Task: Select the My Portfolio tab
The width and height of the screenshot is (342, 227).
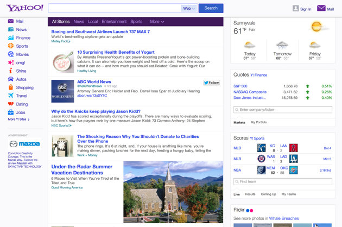Action: tap(258, 122)
